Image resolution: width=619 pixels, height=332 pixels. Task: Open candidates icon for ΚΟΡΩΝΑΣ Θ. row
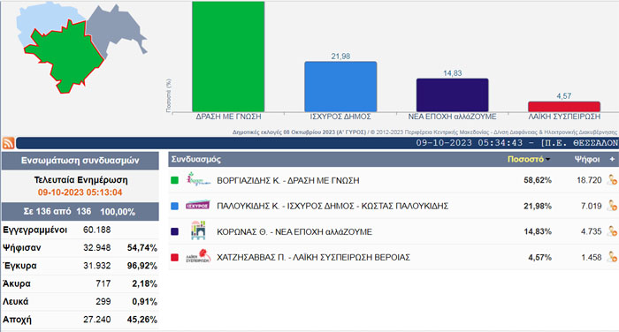pos(612,231)
